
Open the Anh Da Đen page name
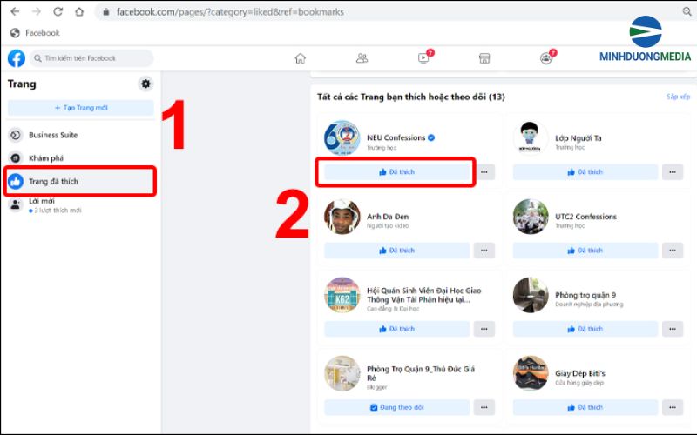pos(388,217)
